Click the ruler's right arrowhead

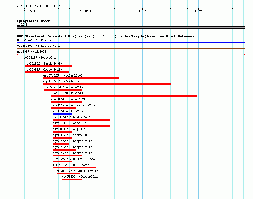pos(244,9)
